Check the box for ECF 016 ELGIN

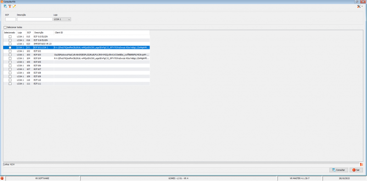pos(10,40)
